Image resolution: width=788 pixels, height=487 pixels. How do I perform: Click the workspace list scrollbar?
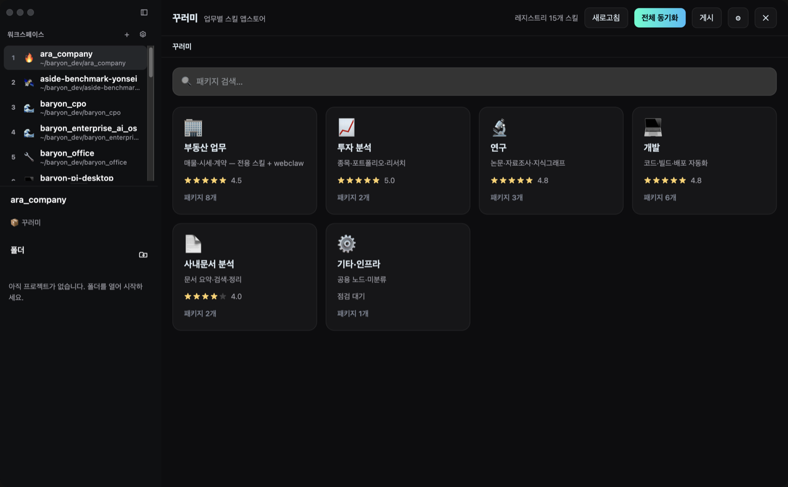[151, 62]
